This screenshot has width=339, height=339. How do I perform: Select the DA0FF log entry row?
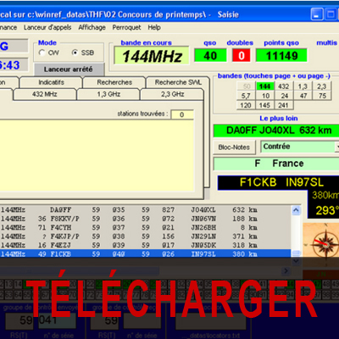pyautogui.click(x=145, y=210)
